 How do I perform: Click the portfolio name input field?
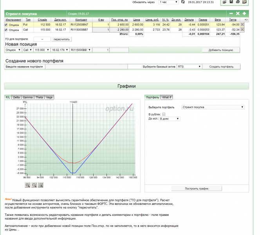coord(87,67)
